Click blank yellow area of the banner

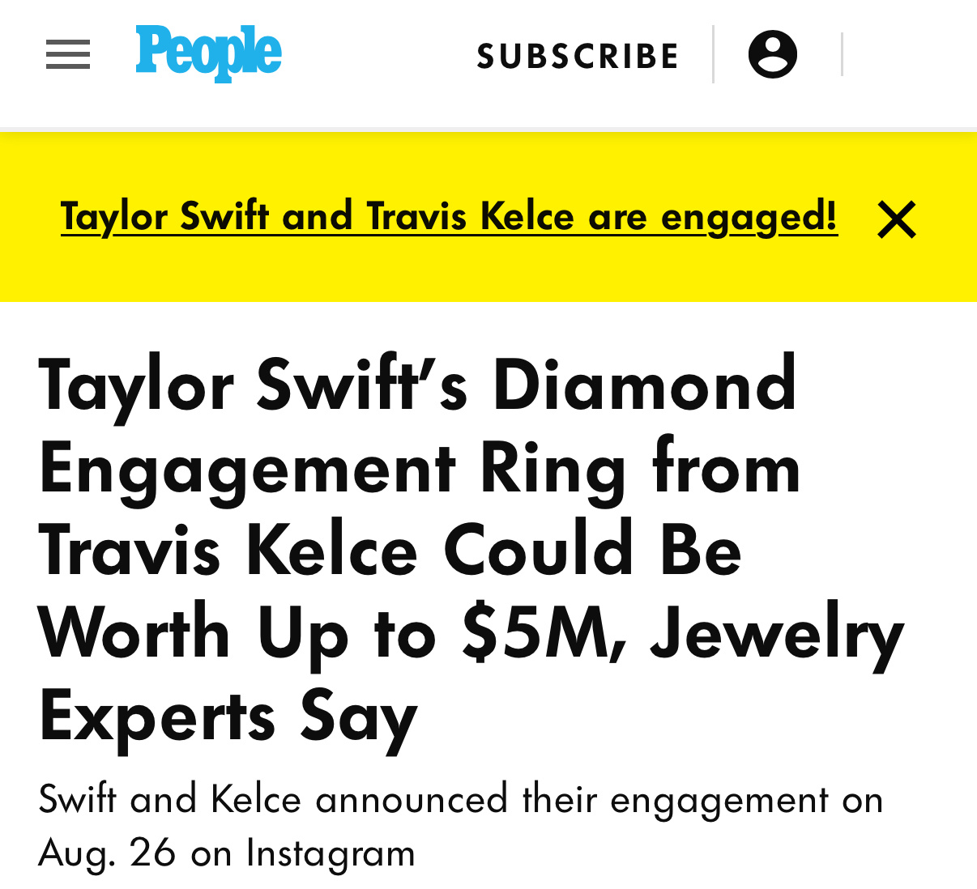pos(486,275)
